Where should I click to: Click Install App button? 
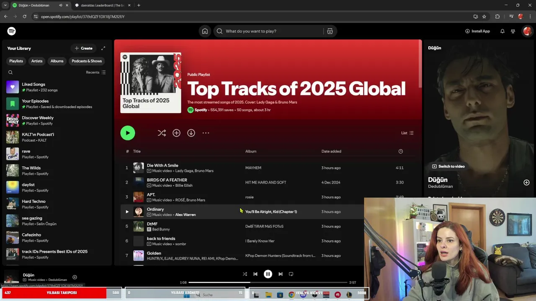pos(477,31)
